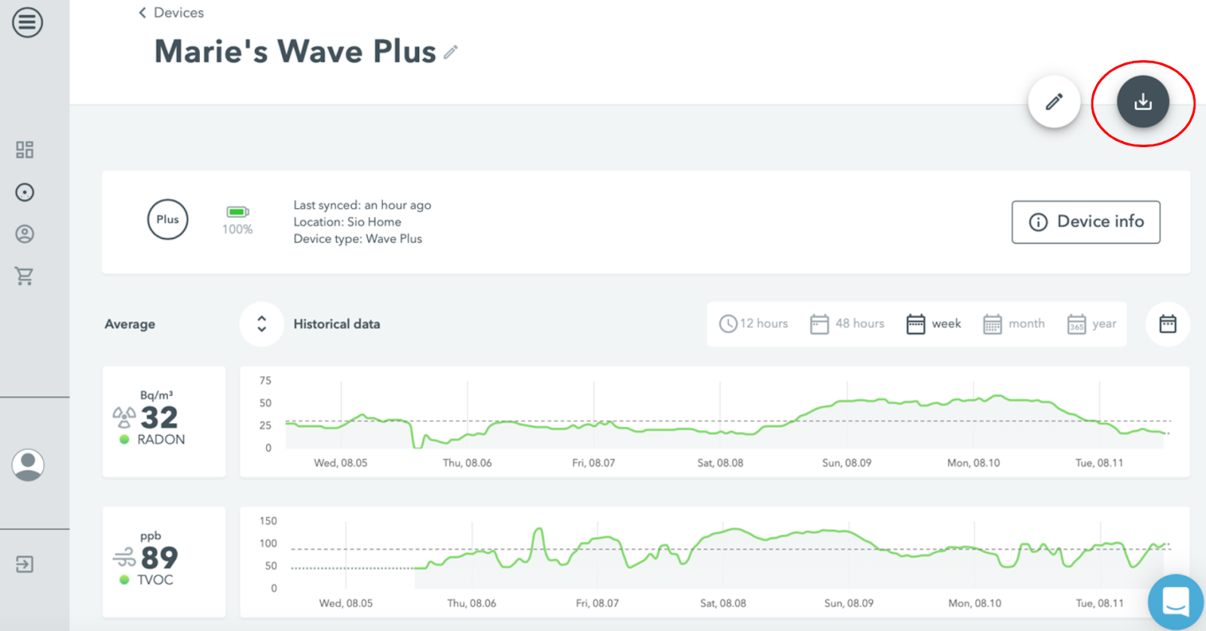This screenshot has width=1206, height=631.
Task: Click the download data button
Action: tap(1143, 101)
